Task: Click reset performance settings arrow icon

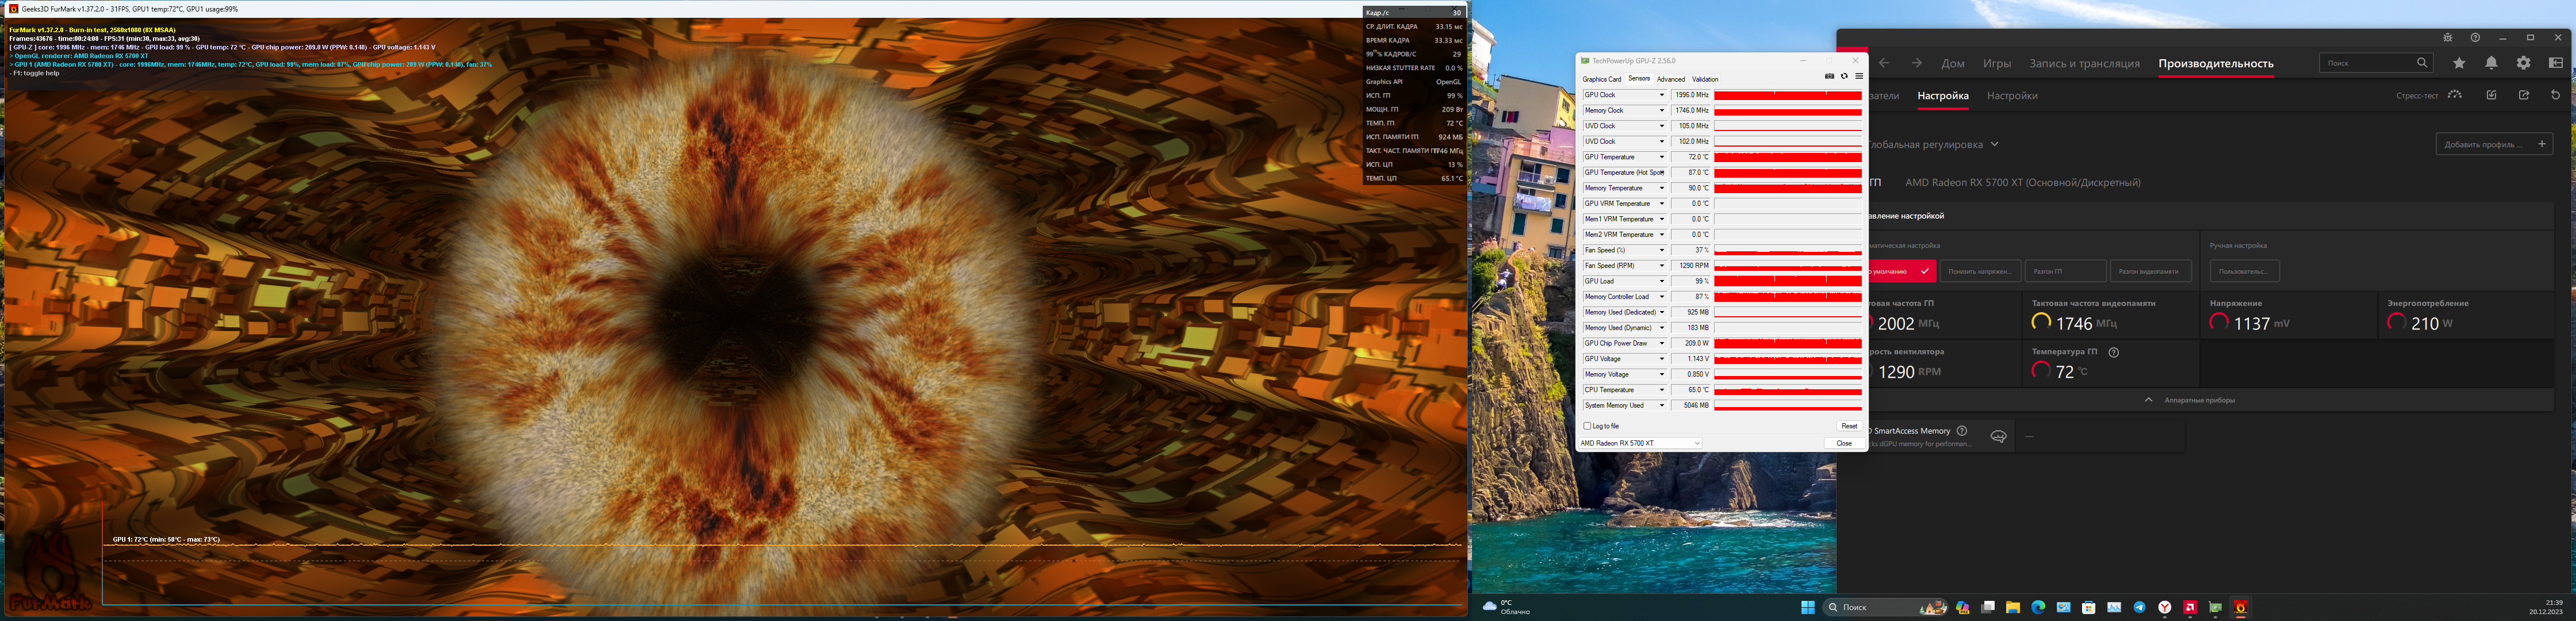Action: 2555,95
